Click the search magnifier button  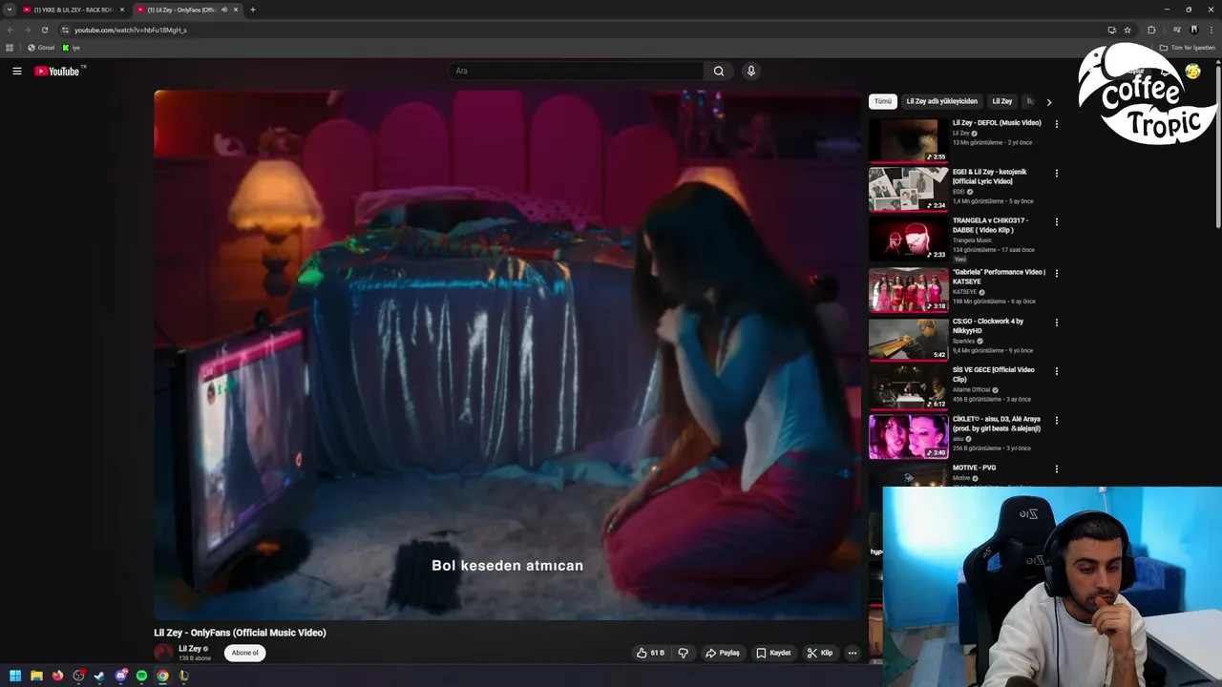(719, 71)
